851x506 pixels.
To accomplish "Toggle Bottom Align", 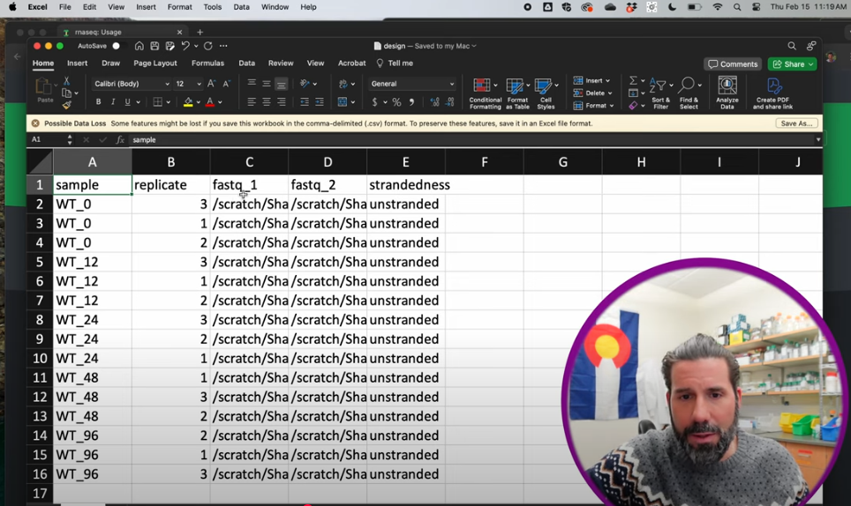I will pyautogui.click(x=281, y=84).
